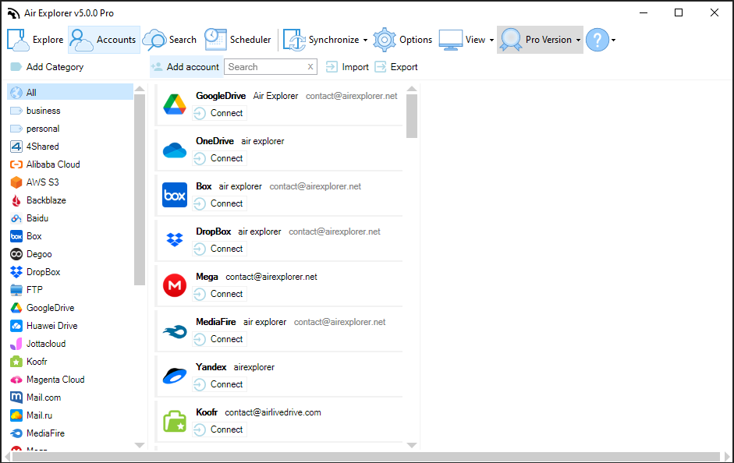
Task: Click the Pro Version ribbon icon
Action: pos(511,40)
